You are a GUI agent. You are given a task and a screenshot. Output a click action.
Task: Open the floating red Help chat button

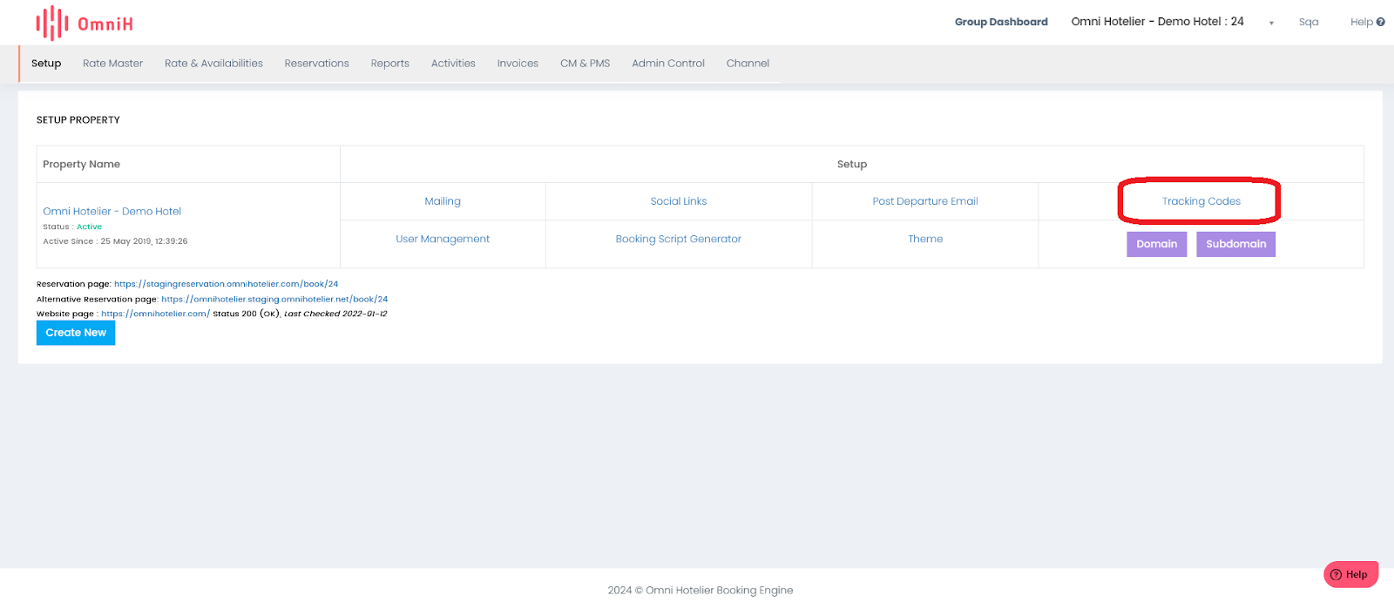1351,574
